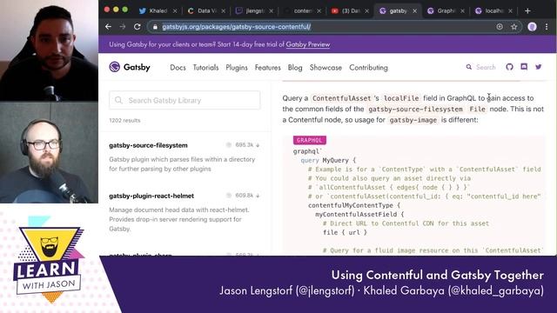Focus the top-right docs Search field
Viewport: 557px width, 313px height.
486,67
